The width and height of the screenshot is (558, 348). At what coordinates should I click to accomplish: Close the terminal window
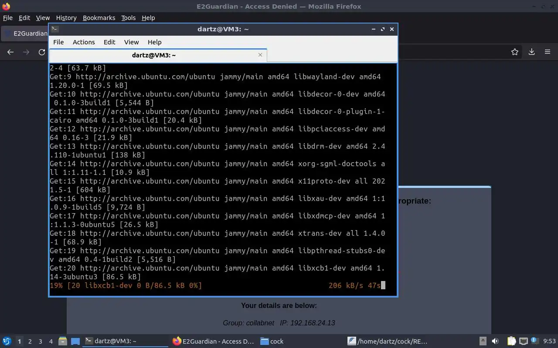tap(392, 29)
